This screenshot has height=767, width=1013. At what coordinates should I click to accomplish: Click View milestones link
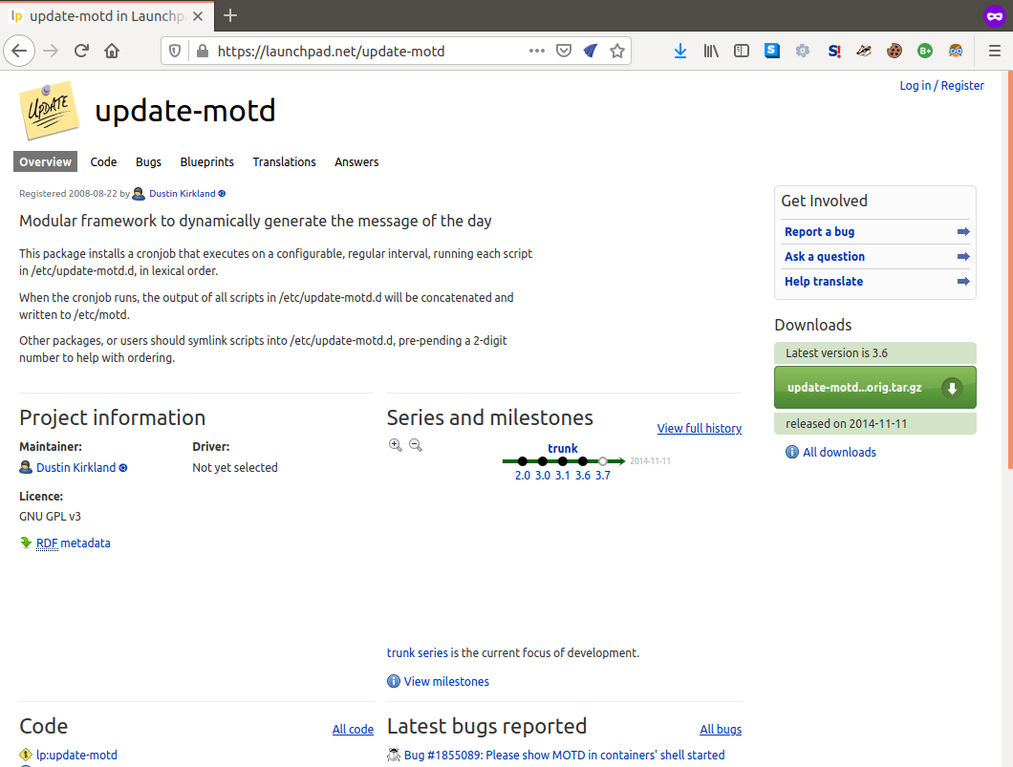click(x=446, y=681)
